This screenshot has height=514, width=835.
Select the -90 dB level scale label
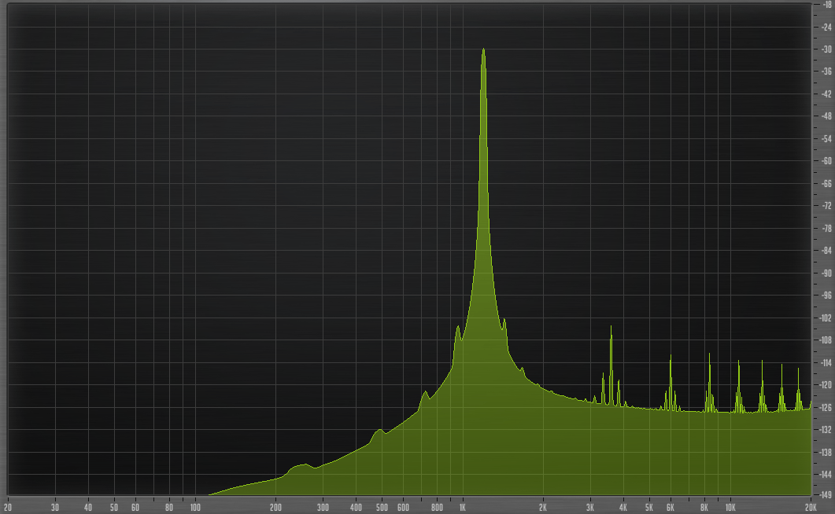point(826,274)
